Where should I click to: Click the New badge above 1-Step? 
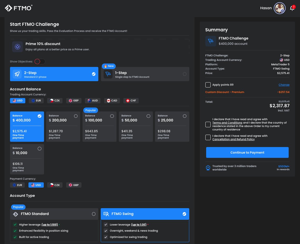[x=109, y=66]
